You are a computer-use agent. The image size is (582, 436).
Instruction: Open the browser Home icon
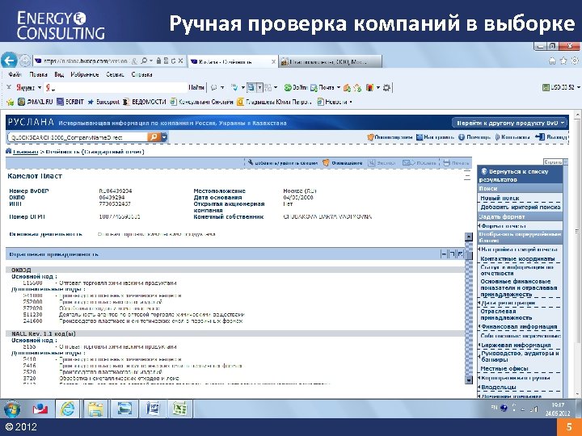pyautogui.click(x=552, y=61)
